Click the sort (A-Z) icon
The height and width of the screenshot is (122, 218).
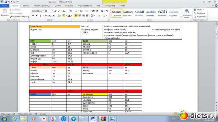click(102, 11)
